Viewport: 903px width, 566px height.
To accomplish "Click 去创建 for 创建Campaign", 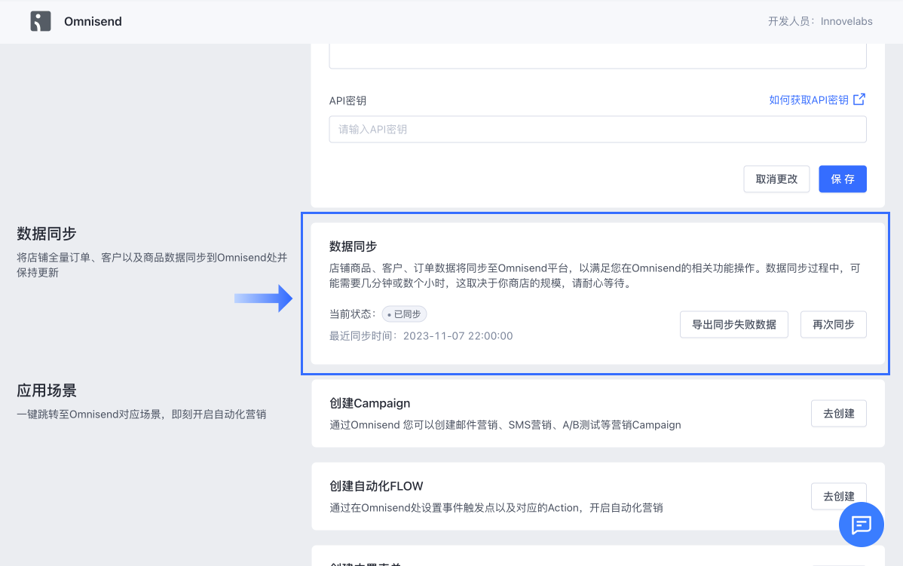I will coord(838,414).
